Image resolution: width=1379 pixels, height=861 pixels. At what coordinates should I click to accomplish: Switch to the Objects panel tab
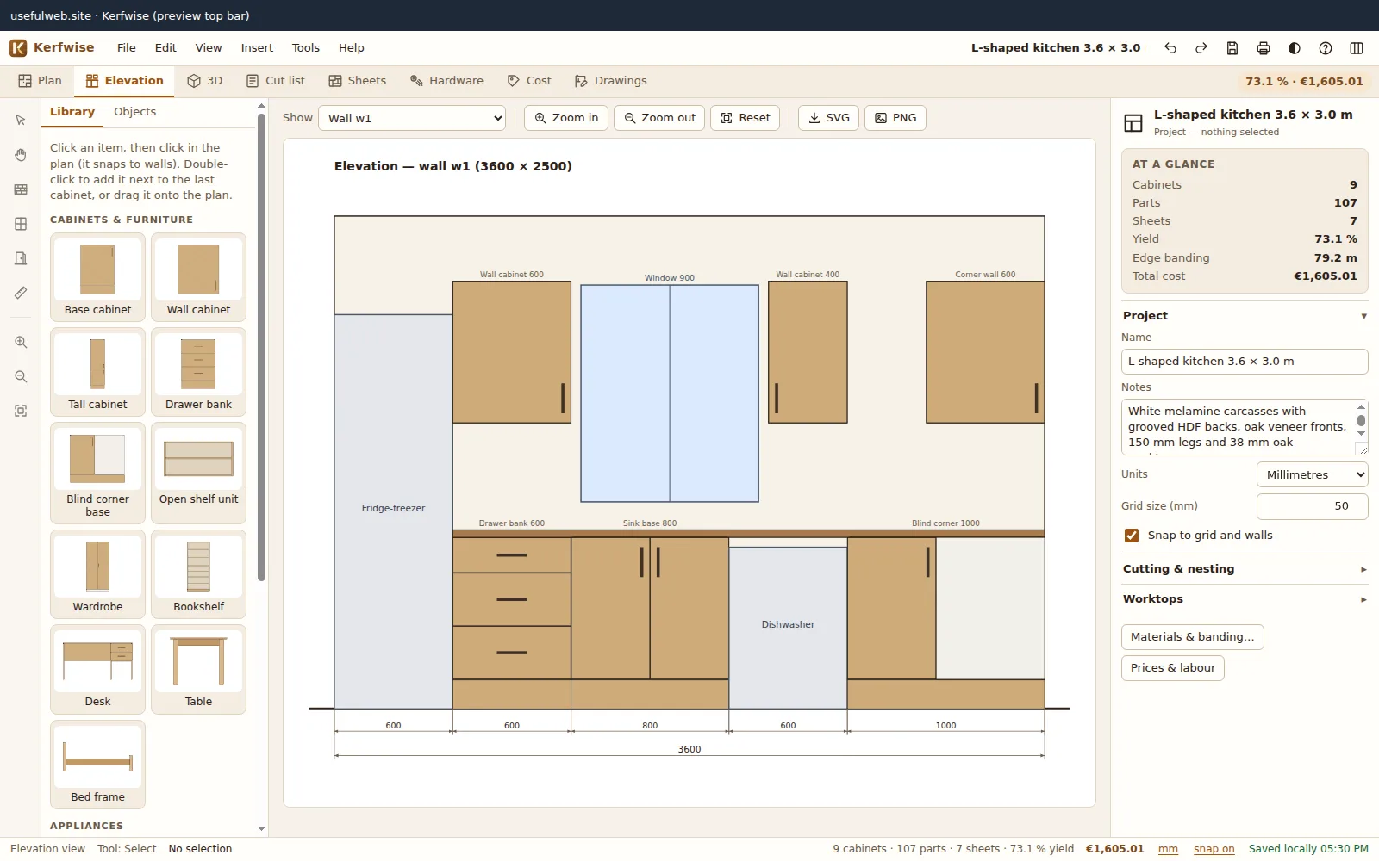[135, 112]
